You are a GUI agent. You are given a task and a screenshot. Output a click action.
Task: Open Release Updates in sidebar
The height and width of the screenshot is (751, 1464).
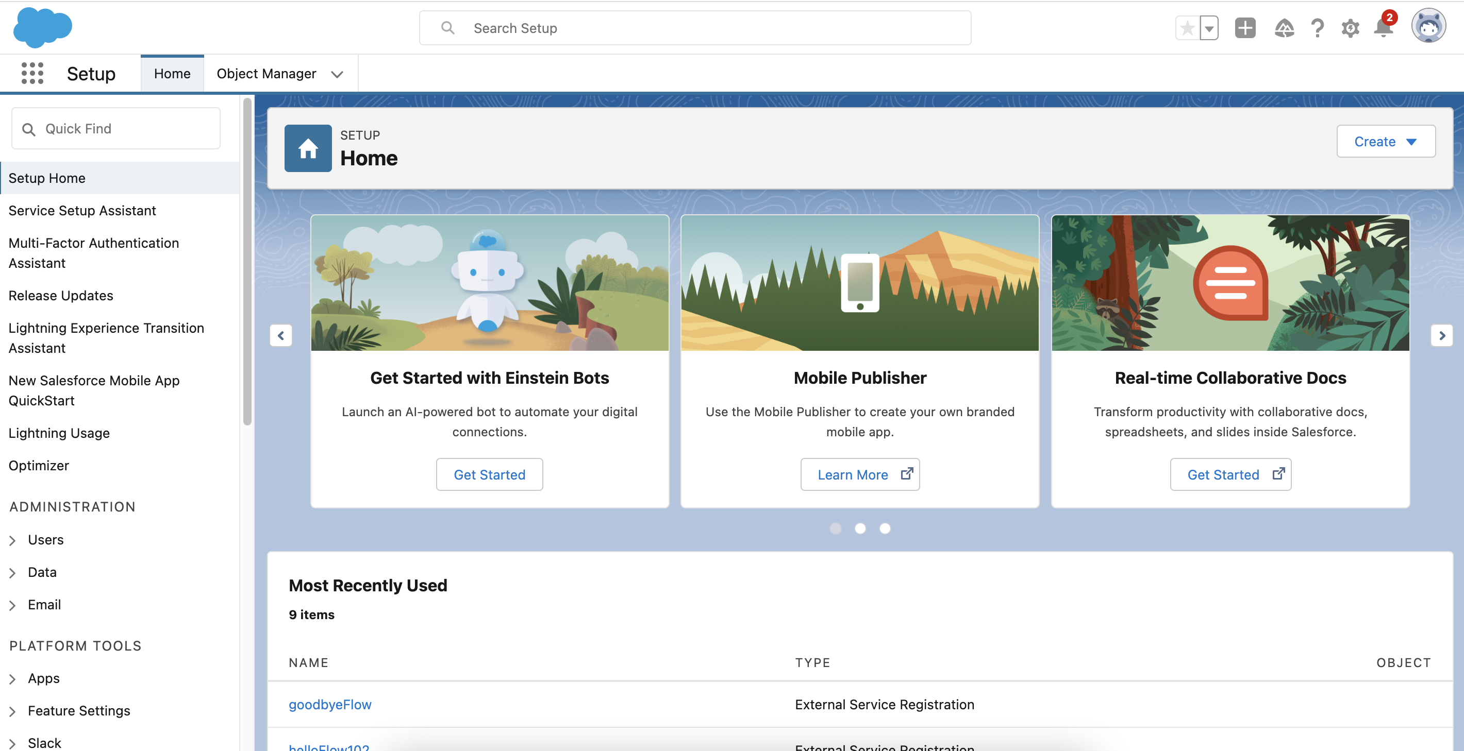61,295
